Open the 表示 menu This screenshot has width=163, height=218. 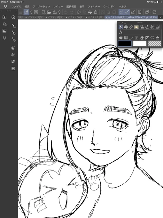tap(82, 6)
